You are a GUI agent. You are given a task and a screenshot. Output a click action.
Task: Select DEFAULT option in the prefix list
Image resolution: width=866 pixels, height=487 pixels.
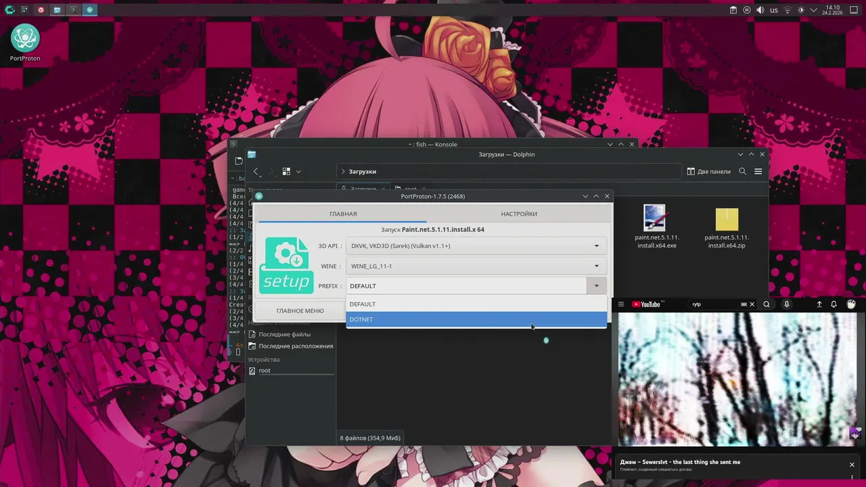pyautogui.click(x=476, y=304)
